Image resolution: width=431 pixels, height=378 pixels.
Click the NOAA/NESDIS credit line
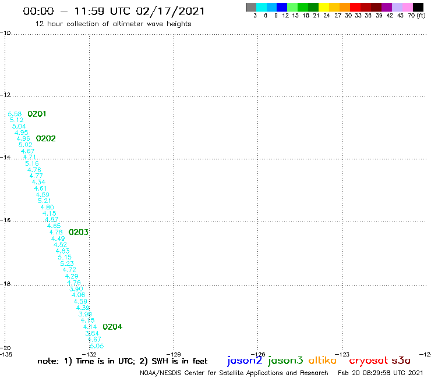tap(234, 373)
